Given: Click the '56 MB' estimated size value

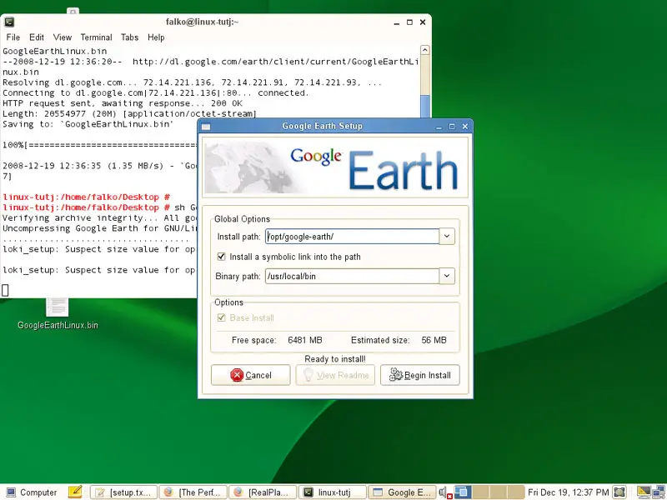Looking at the screenshot, I should point(434,340).
